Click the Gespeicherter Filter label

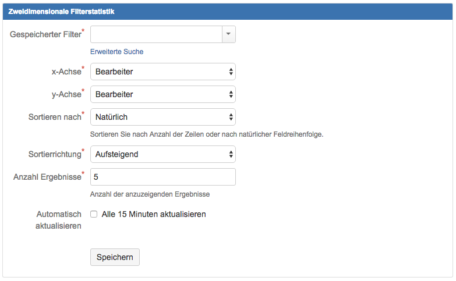tap(45, 34)
